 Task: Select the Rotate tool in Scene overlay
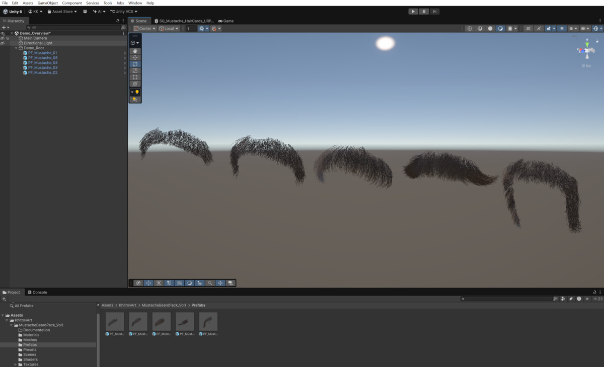pyautogui.click(x=135, y=64)
